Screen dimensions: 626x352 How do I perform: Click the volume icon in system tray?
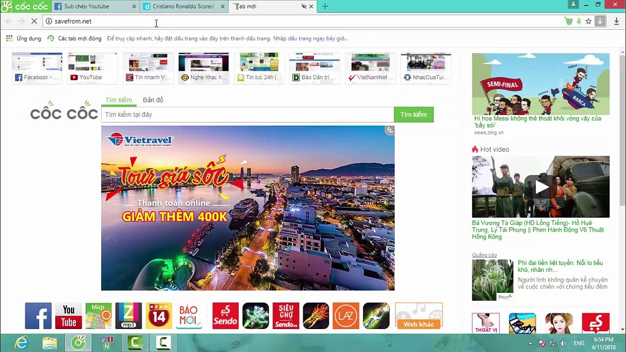pos(563,343)
